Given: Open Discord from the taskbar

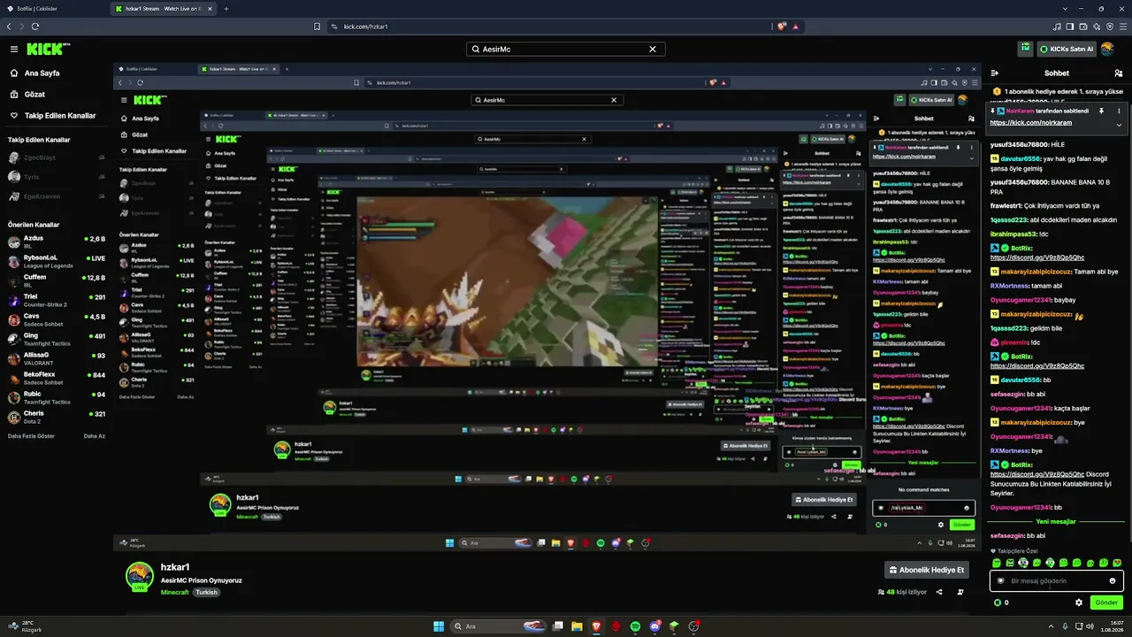Looking at the screenshot, I should click(x=654, y=626).
